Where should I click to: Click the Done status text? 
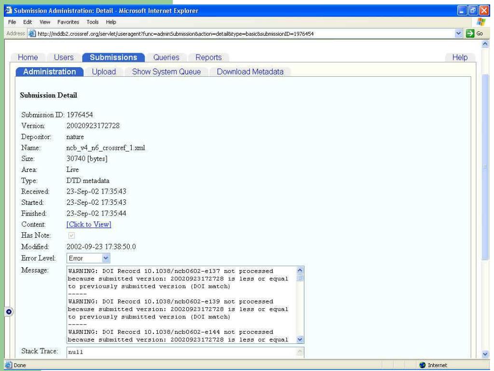(20, 365)
